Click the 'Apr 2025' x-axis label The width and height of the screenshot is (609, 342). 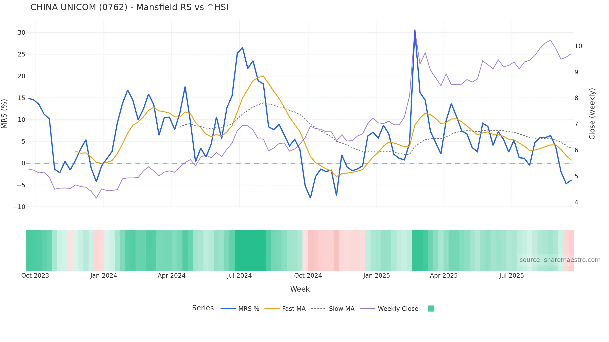pos(444,276)
